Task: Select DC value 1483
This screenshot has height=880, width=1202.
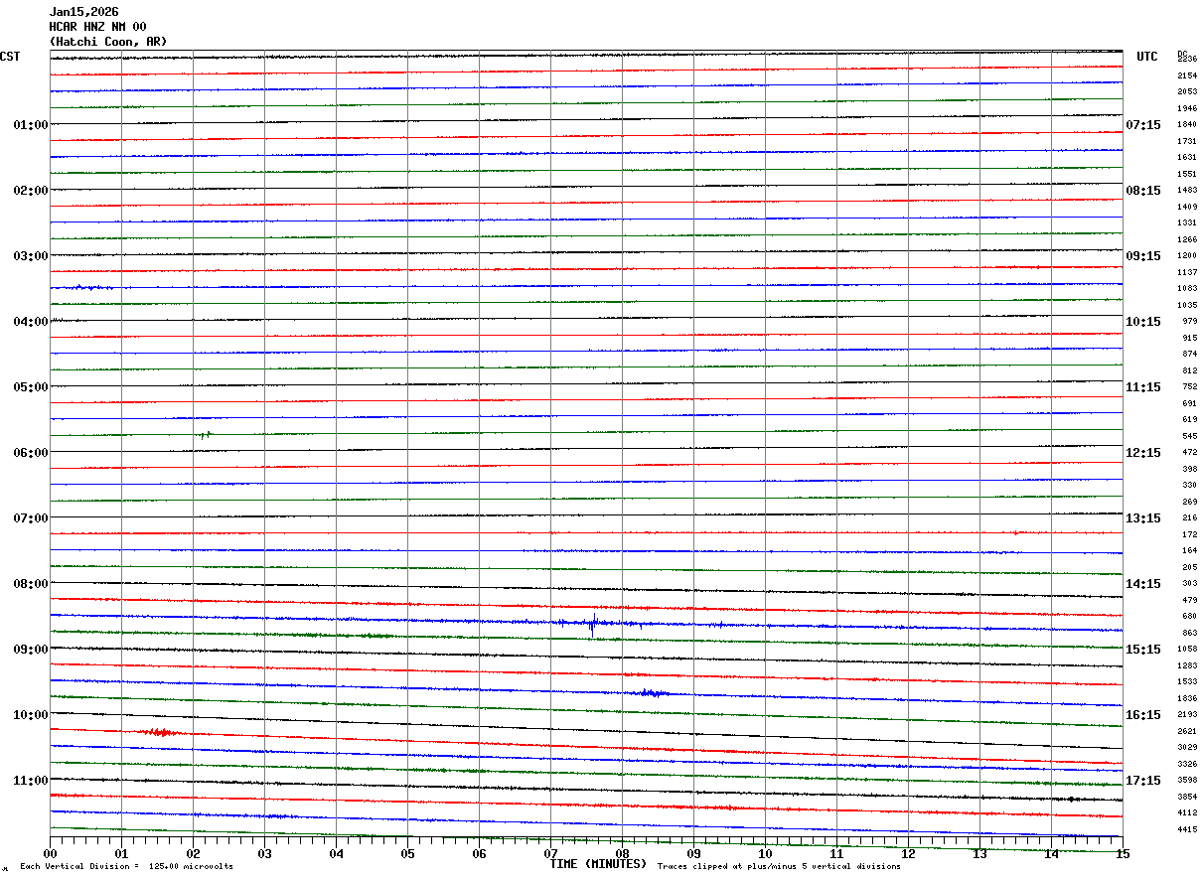Action: pyautogui.click(x=1187, y=191)
